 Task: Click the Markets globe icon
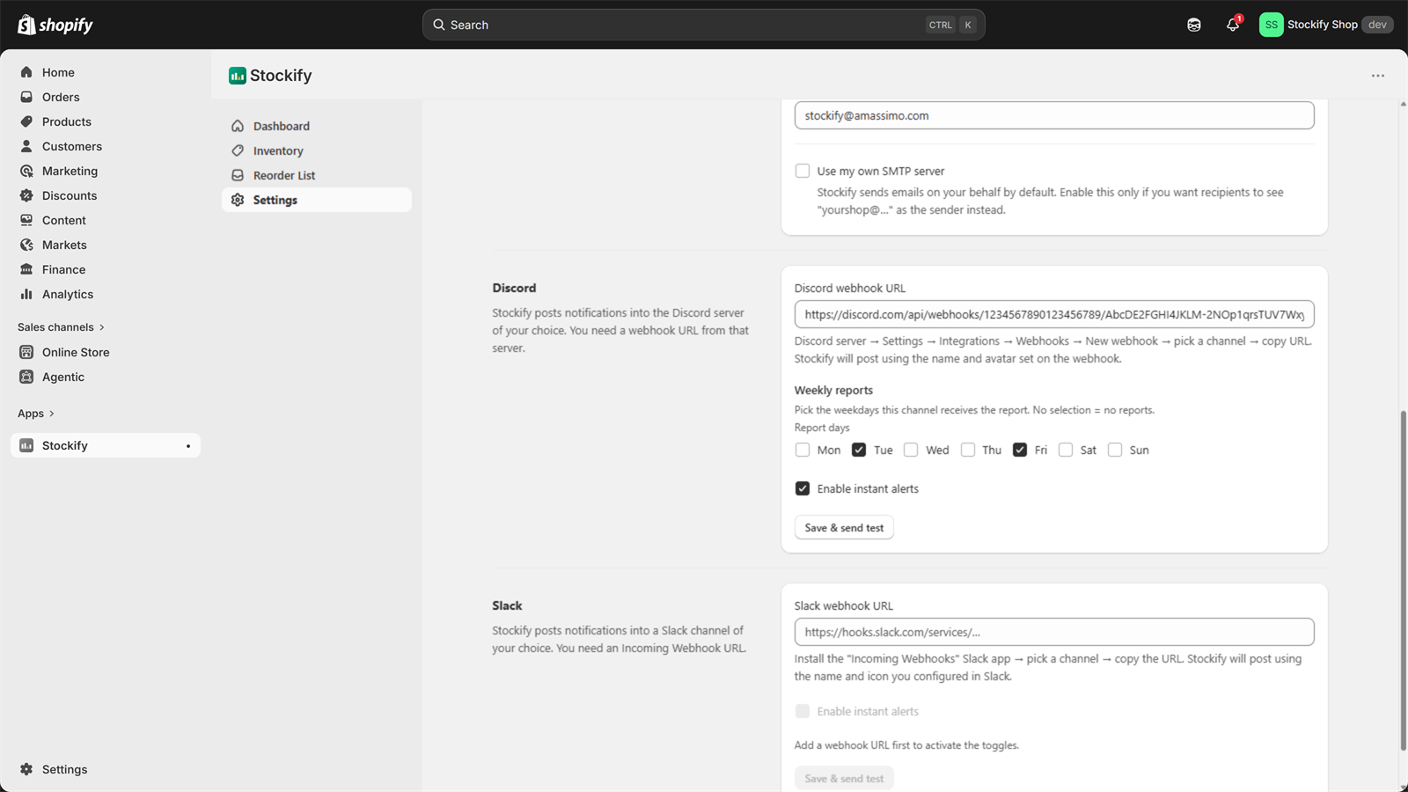[x=26, y=245]
